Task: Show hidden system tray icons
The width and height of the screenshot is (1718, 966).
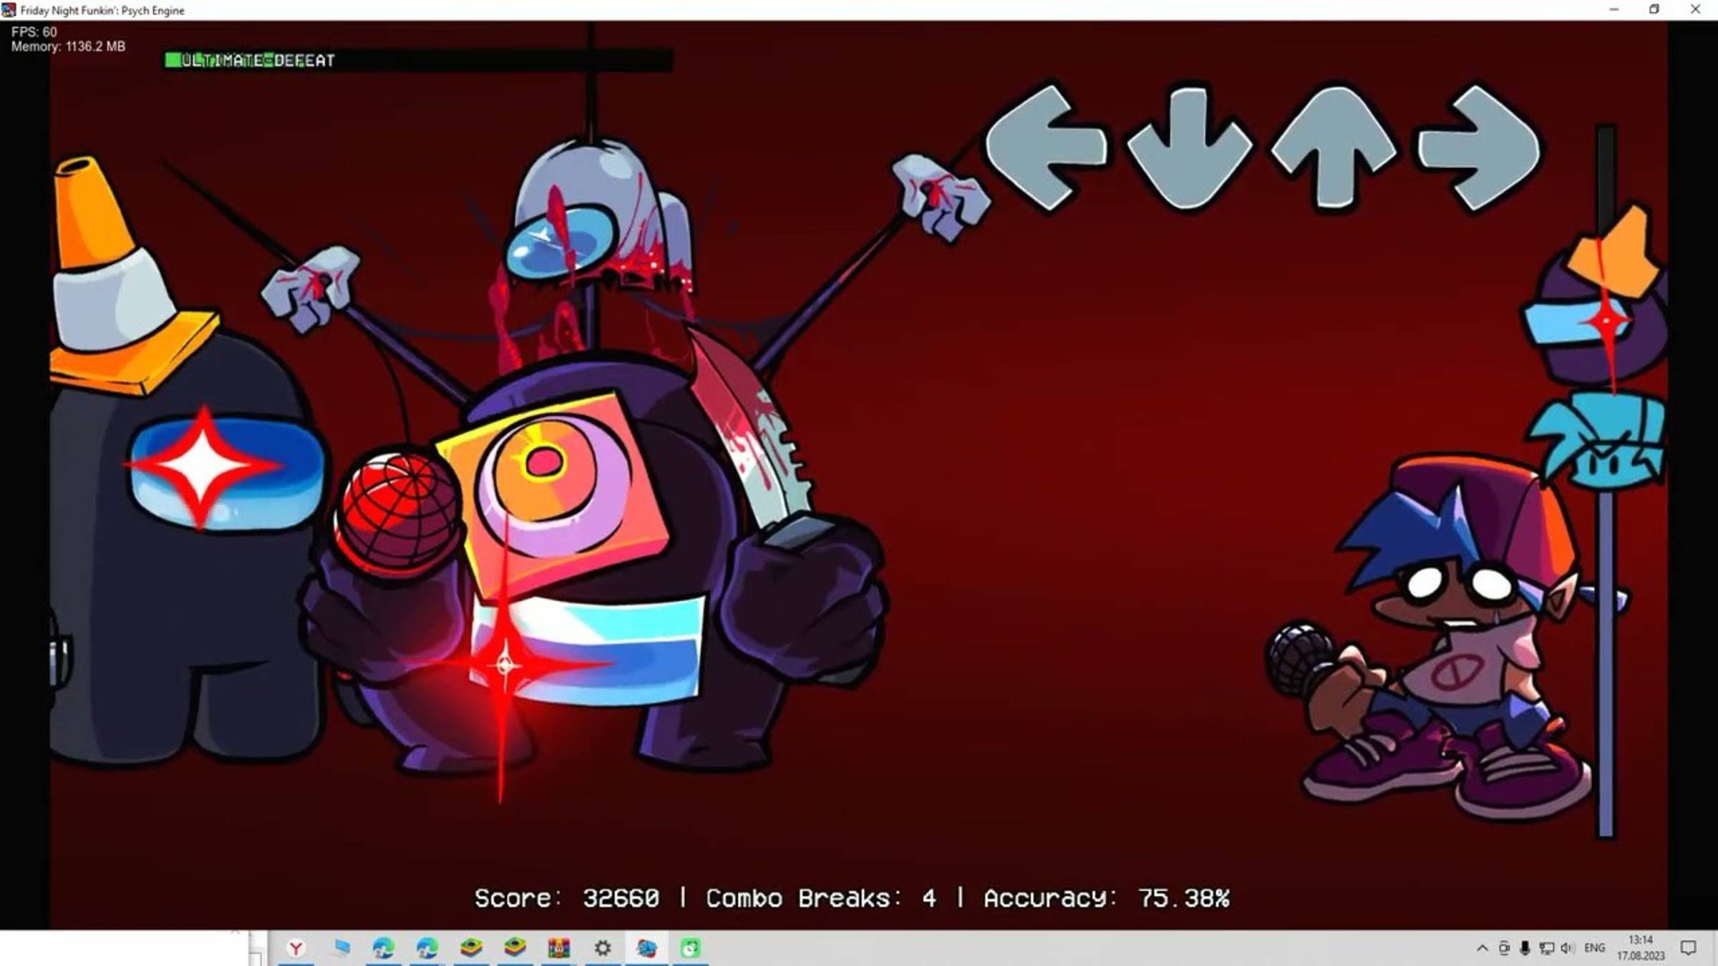Action: tap(1482, 948)
